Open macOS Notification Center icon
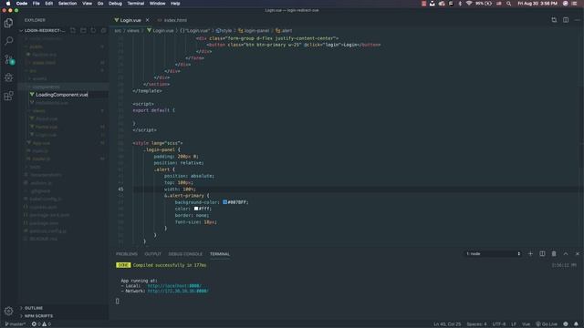This screenshot has width=584, height=328. coord(574,4)
